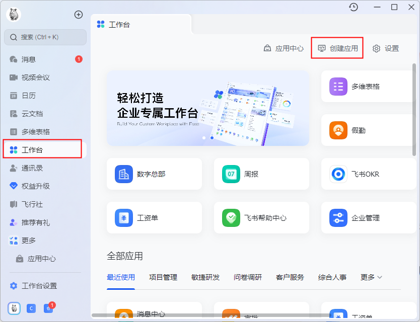Open the hamster profile avatar beside the plus icon
The image size is (420, 322).
(14, 15)
